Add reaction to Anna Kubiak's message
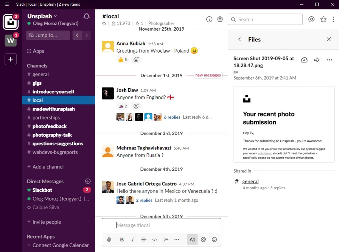The width and height of the screenshot is (339, 252). coord(136,59)
